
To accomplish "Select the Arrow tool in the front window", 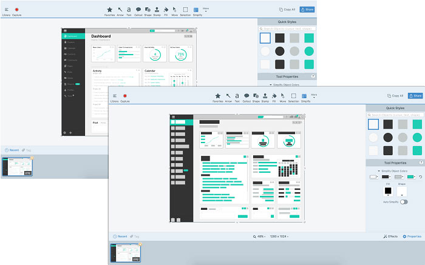I will 228,96.
